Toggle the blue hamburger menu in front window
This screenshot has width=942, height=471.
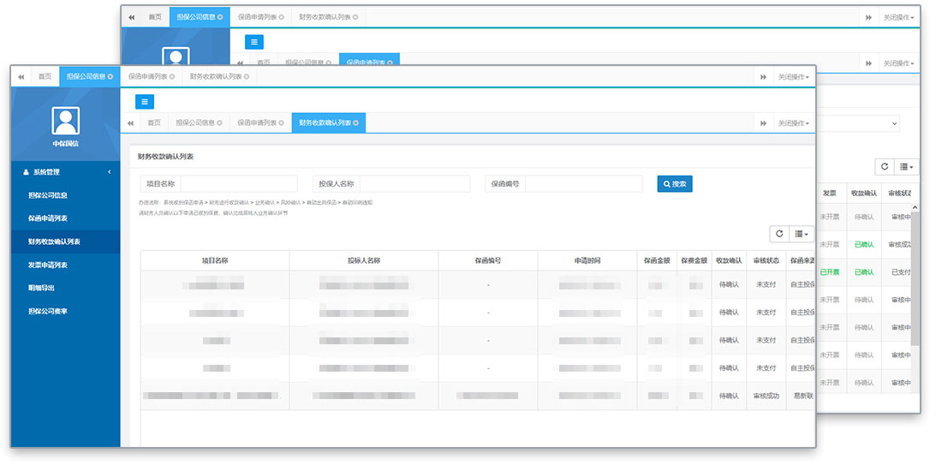(x=144, y=102)
